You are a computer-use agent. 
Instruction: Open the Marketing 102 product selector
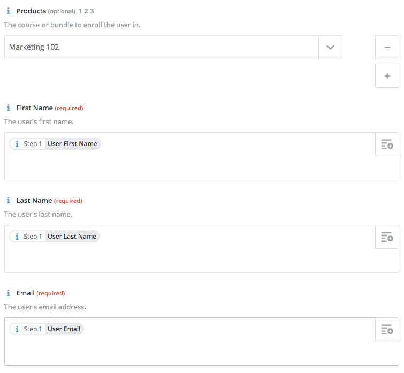(x=161, y=48)
